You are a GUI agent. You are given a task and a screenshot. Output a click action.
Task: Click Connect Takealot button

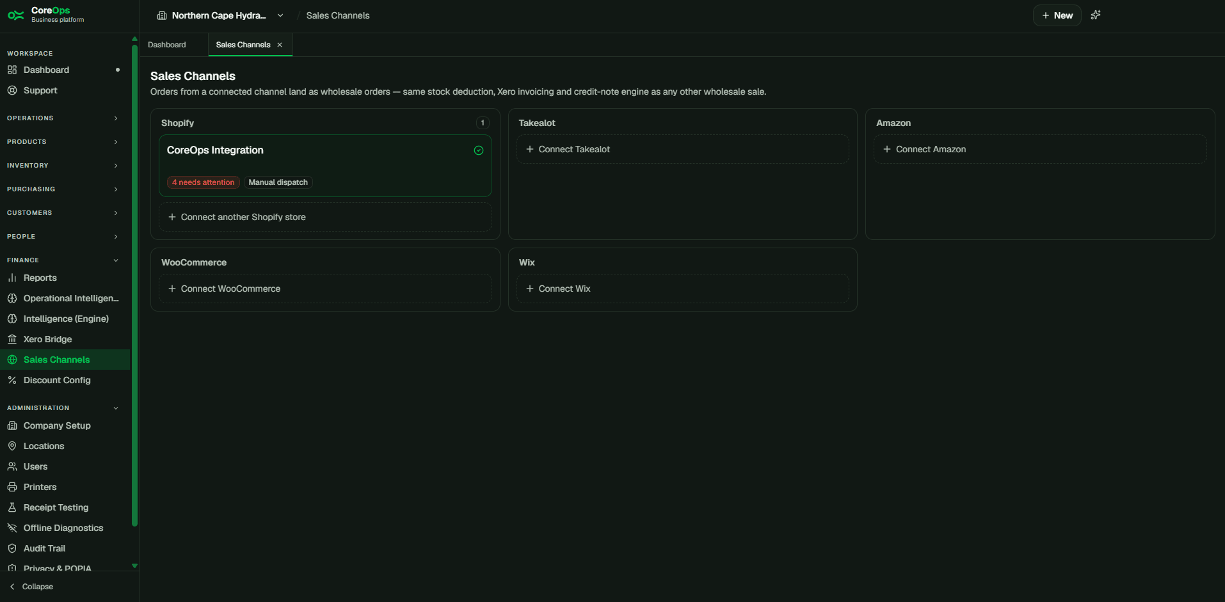click(x=683, y=149)
